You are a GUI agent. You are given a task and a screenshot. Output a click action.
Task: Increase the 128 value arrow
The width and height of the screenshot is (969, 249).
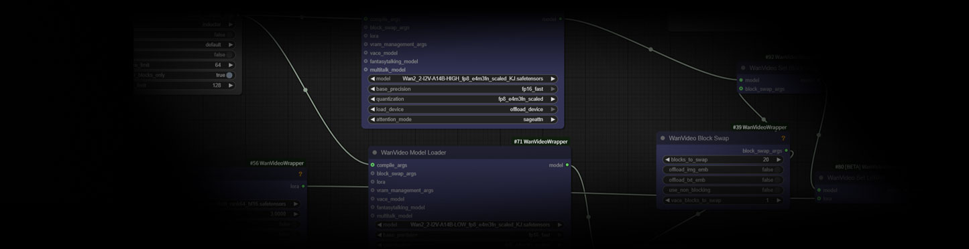[231, 86]
